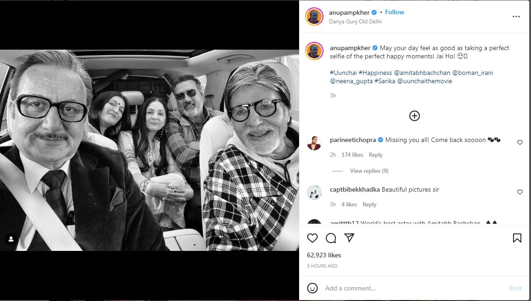
Task: Like the post with the heart icon
Action: pos(312,238)
